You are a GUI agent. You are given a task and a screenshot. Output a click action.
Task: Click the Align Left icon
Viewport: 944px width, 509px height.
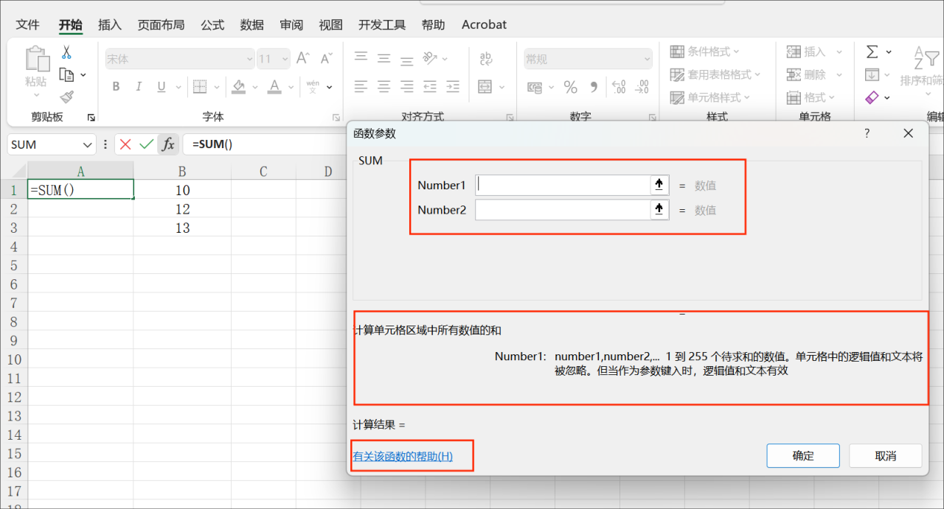pos(361,86)
